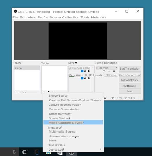Click the remove source minus icon
The image size is (152, 156).
click(46, 92)
